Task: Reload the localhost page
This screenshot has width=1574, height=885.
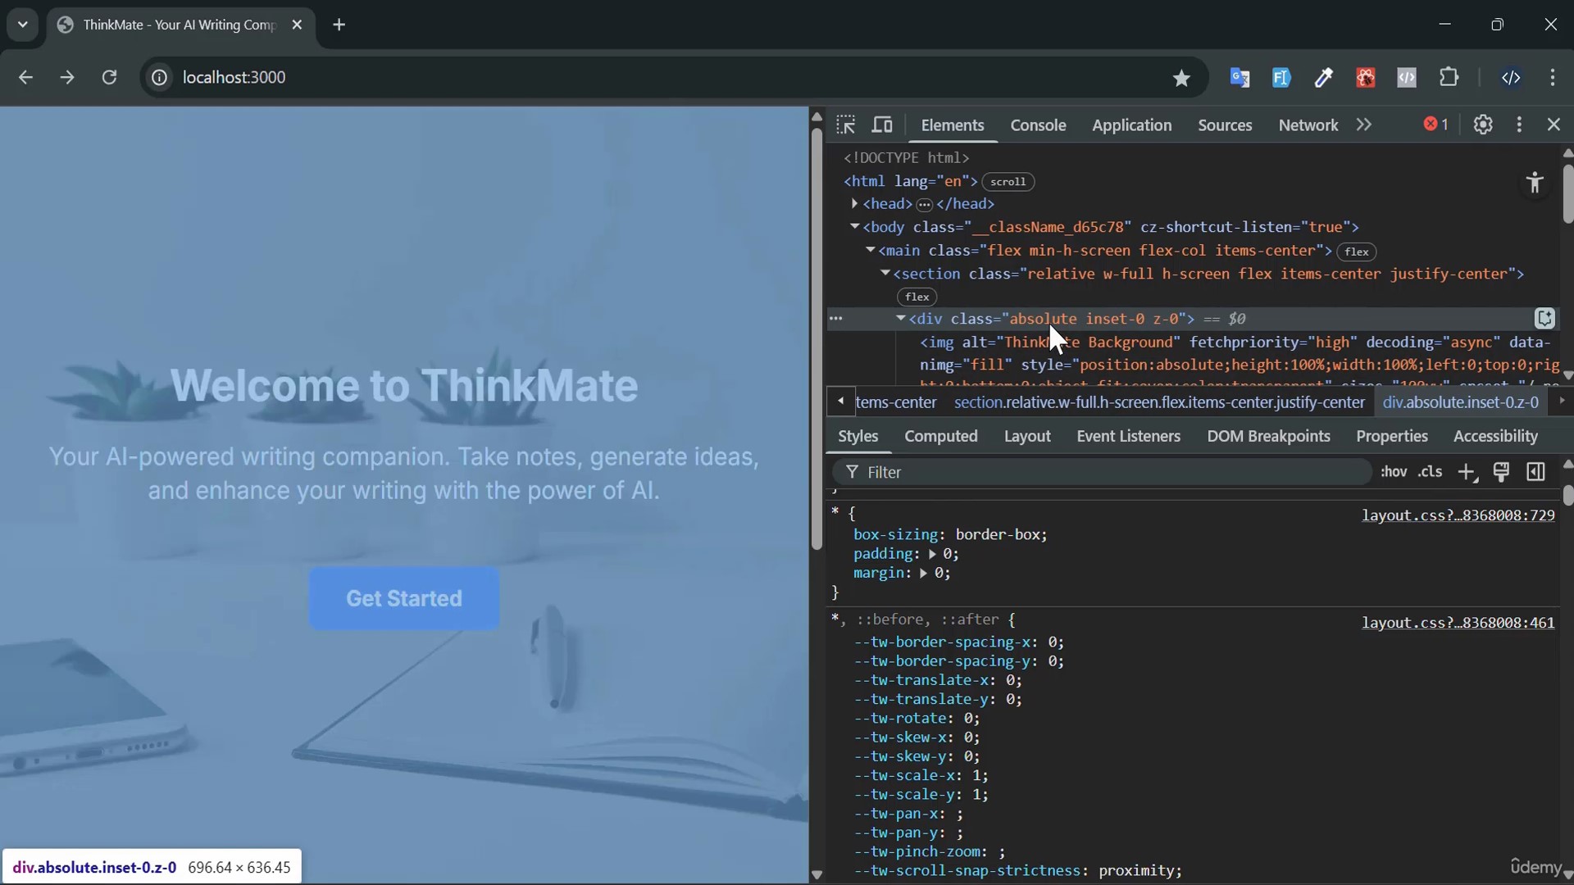Action: coord(109,77)
